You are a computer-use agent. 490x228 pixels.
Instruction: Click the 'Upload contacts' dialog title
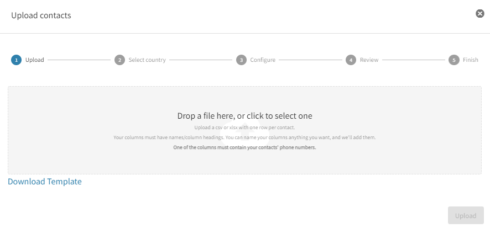click(x=41, y=15)
